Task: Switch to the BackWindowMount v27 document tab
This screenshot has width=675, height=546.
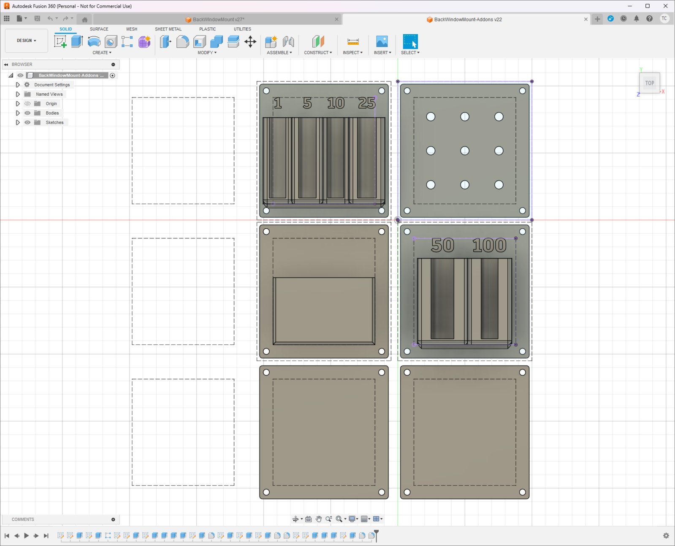Action: tap(217, 19)
